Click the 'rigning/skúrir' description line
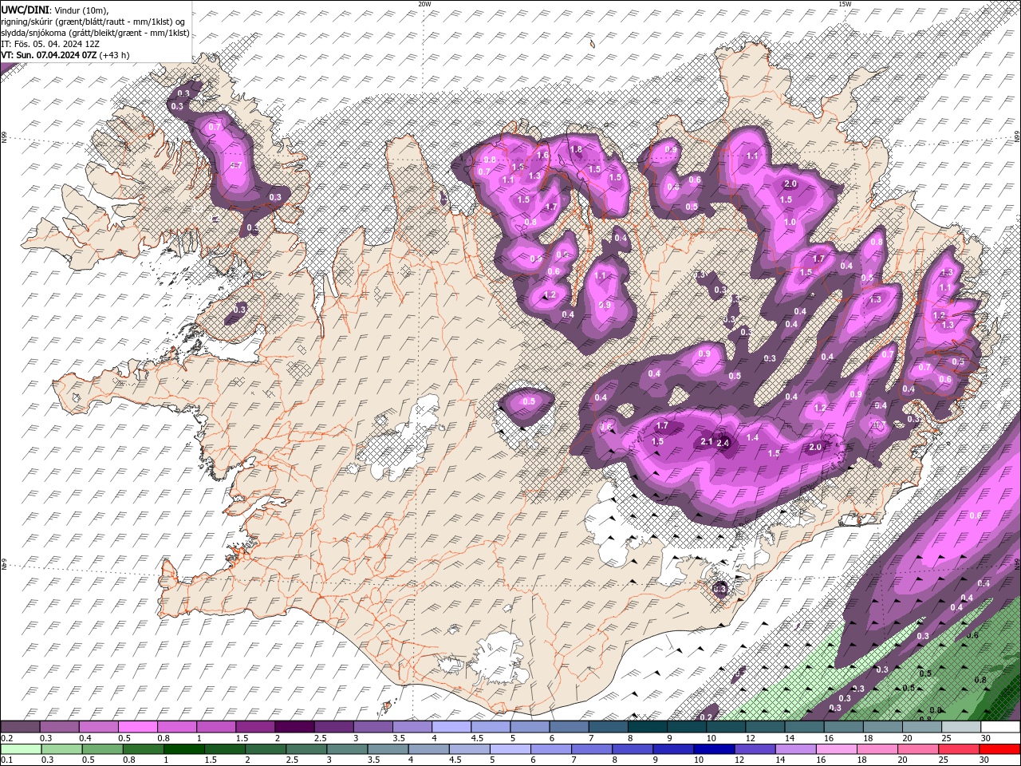The height and width of the screenshot is (766, 1021). pos(93,22)
